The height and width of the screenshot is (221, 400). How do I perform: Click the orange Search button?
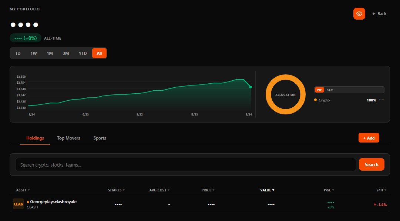[372, 165]
